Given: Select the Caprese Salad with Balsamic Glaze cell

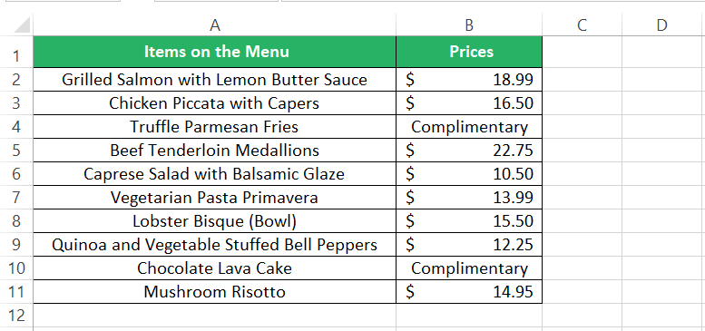Looking at the screenshot, I should click(215, 174).
